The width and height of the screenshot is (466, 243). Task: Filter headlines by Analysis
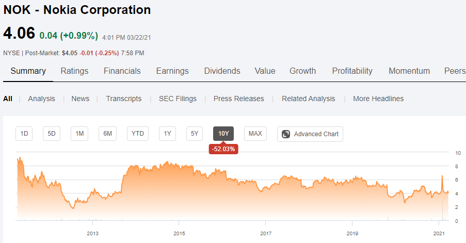point(41,99)
